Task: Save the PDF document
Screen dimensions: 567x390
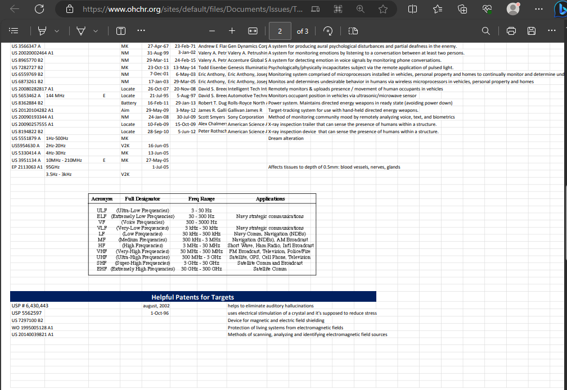Action: point(531,31)
